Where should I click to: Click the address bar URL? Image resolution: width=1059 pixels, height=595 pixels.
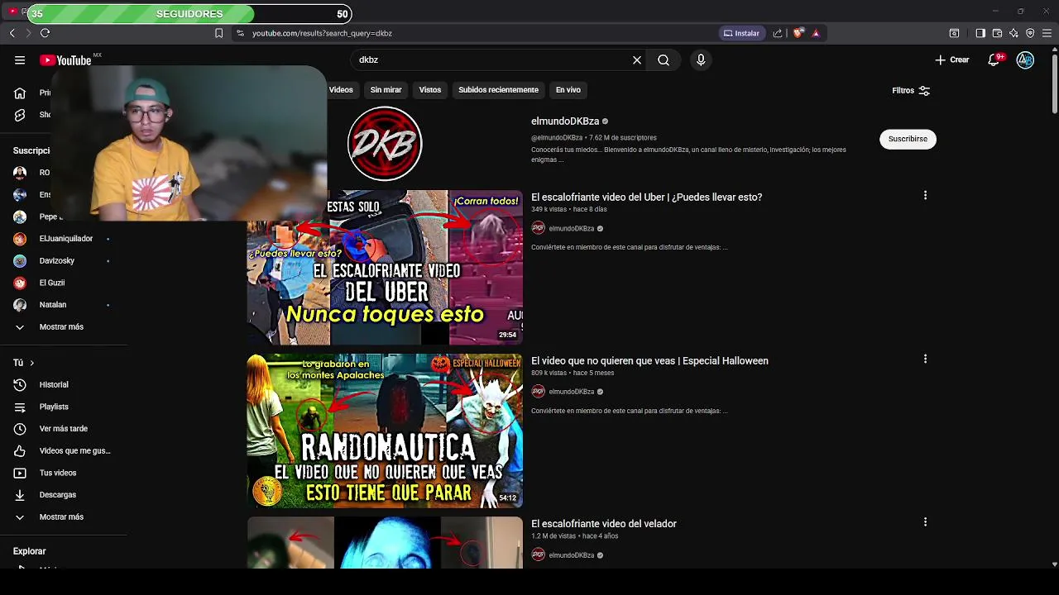(322, 34)
